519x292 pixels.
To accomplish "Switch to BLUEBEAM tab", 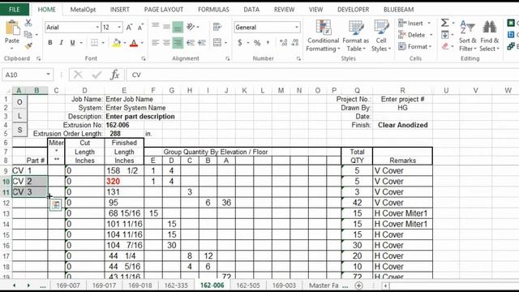I will tap(398, 10).
